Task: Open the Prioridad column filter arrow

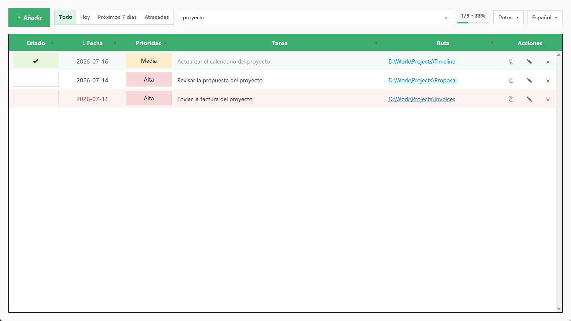Action: (165, 43)
